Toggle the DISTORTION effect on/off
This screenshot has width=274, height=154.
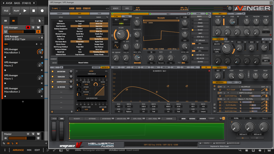coord(52,72)
